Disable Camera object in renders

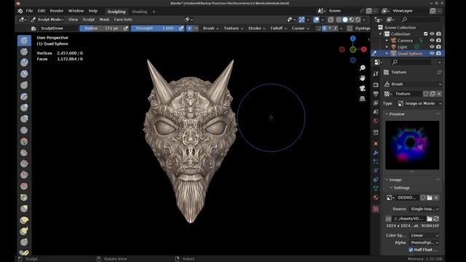(438, 41)
